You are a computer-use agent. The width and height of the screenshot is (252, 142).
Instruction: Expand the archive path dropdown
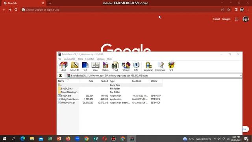241,75
